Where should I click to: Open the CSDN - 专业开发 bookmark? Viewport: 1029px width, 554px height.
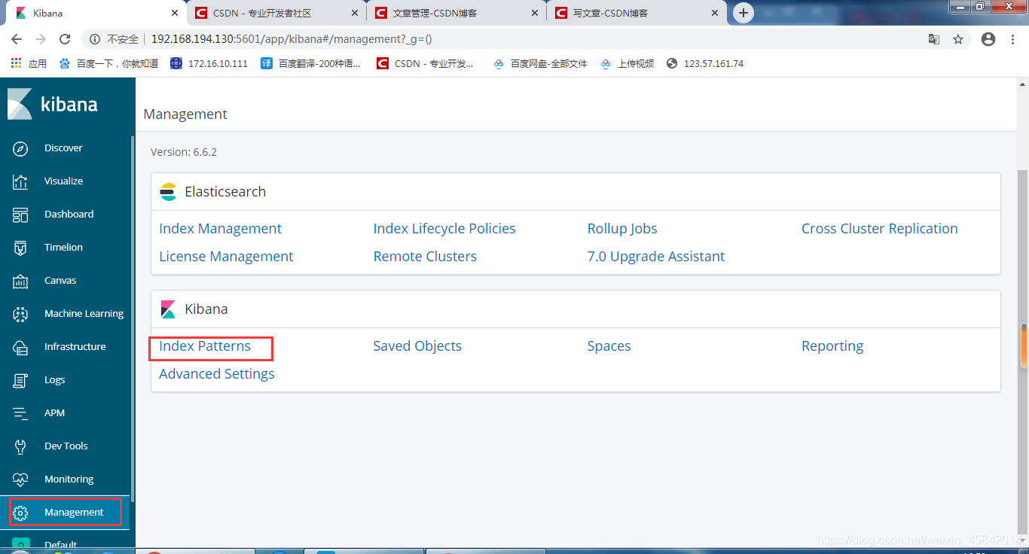[x=426, y=63]
